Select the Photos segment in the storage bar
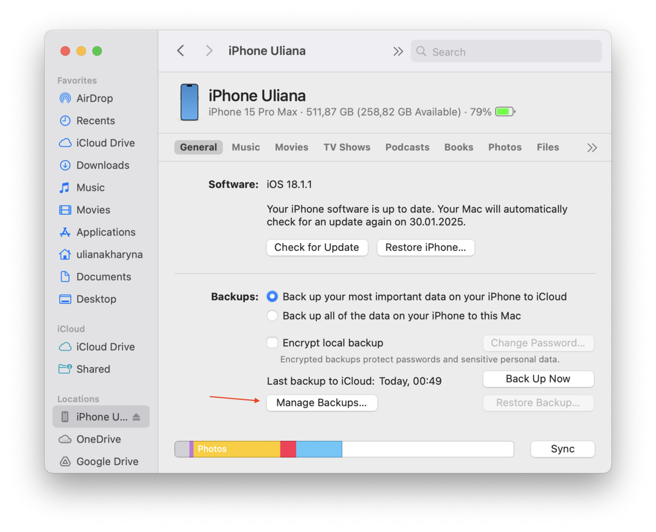Viewport: 656px width, 532px height. tap(237, 449)
